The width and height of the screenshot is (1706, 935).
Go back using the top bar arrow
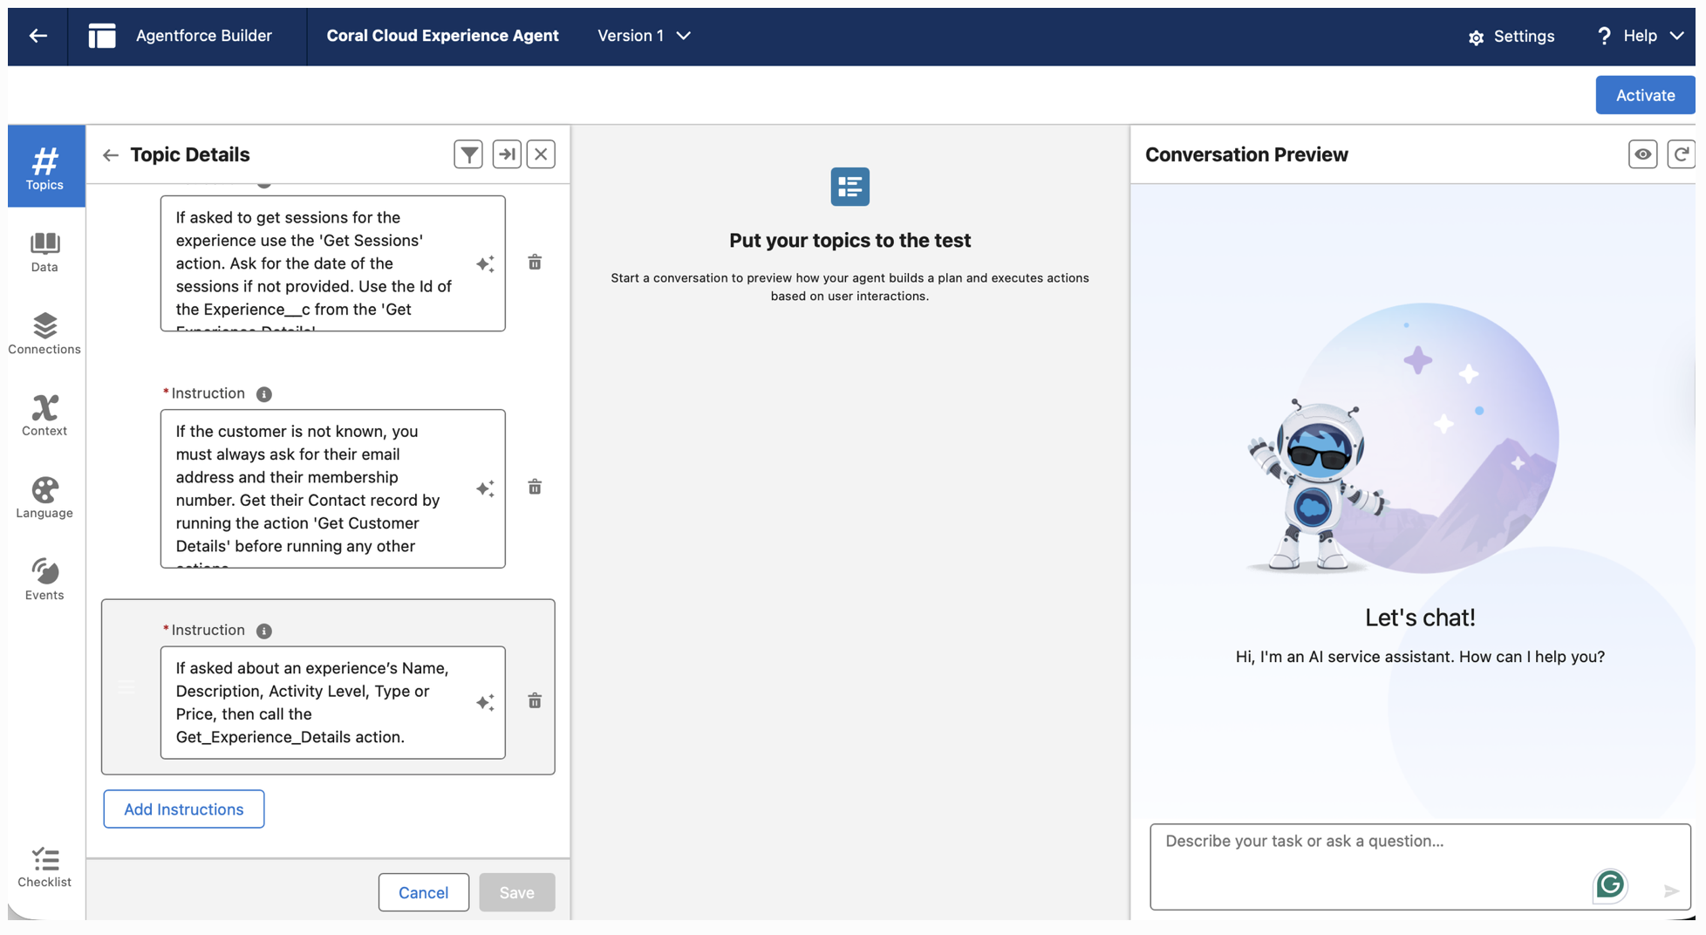pyautogui.click(x=38, y=36)
